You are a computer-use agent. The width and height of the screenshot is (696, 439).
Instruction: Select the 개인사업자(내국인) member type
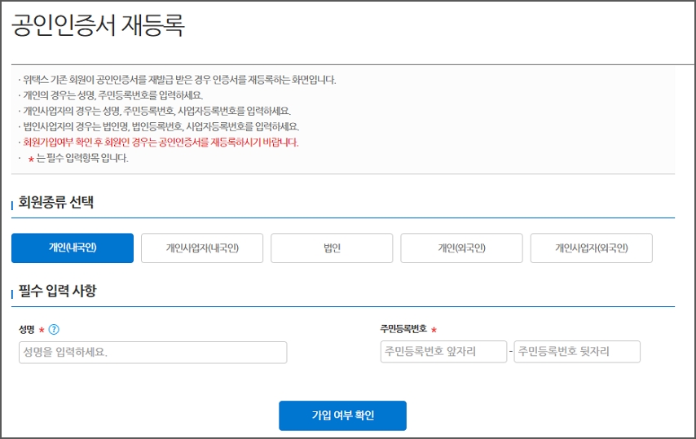[x=202, y=248]
